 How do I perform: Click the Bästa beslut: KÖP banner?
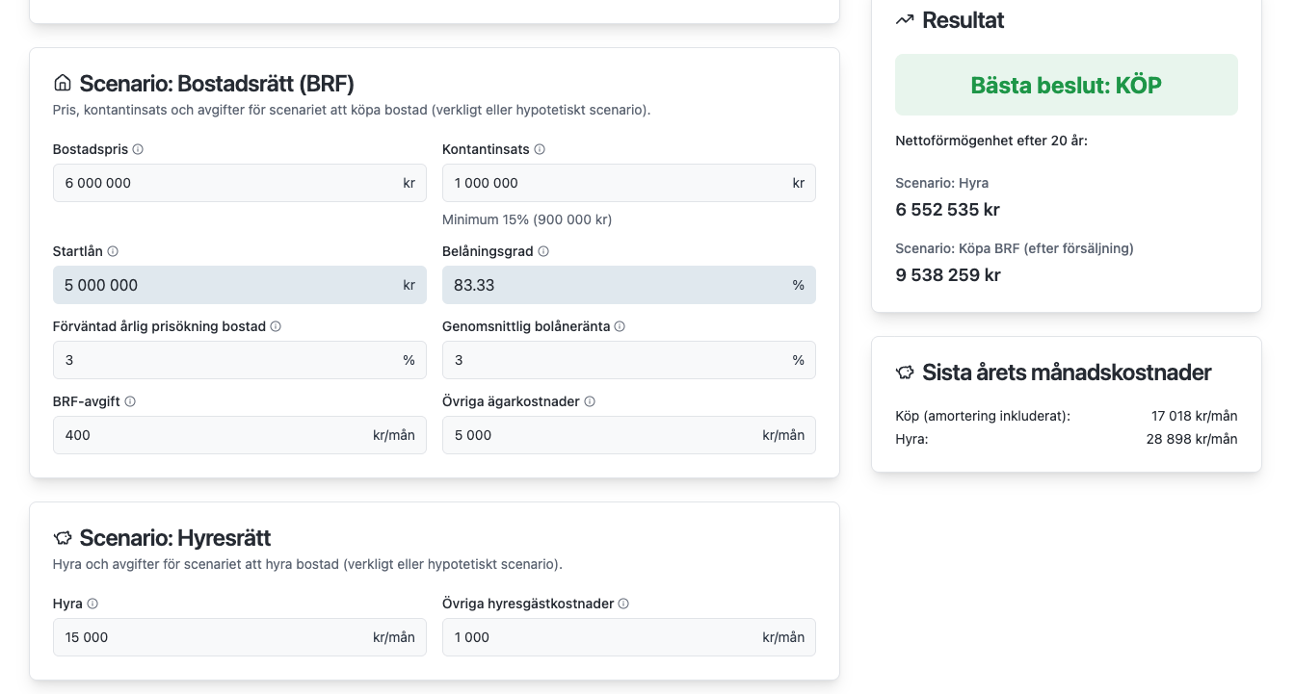point(1066,85)
